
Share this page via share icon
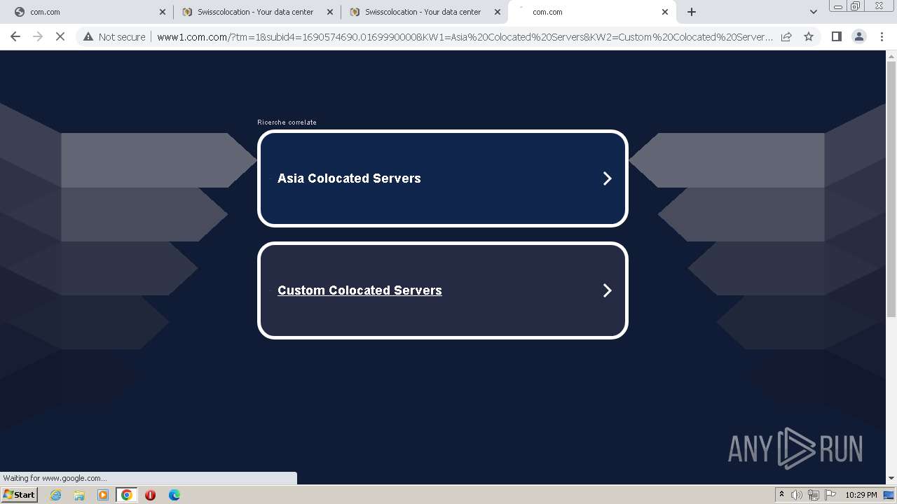(786, 36)
